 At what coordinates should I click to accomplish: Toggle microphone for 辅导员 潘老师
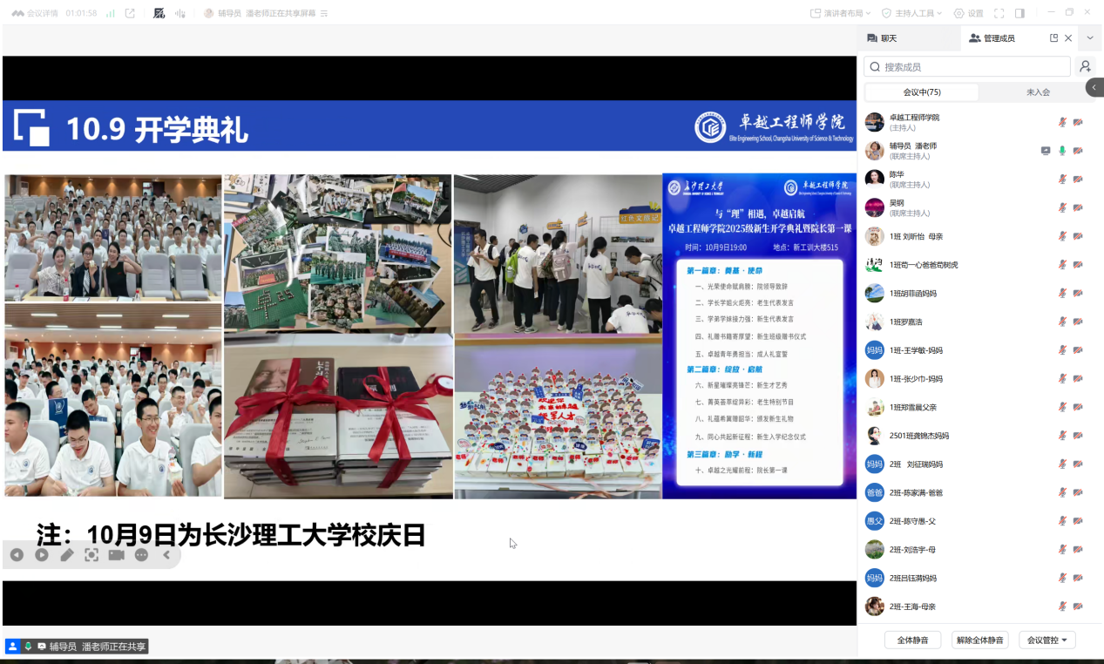point(1062,151)
